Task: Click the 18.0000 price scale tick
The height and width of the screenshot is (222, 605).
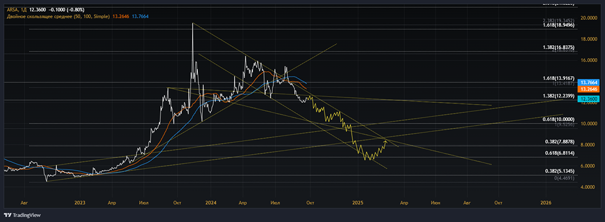Action: (589, 39)
